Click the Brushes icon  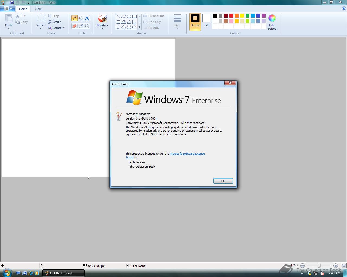[102, 18]
